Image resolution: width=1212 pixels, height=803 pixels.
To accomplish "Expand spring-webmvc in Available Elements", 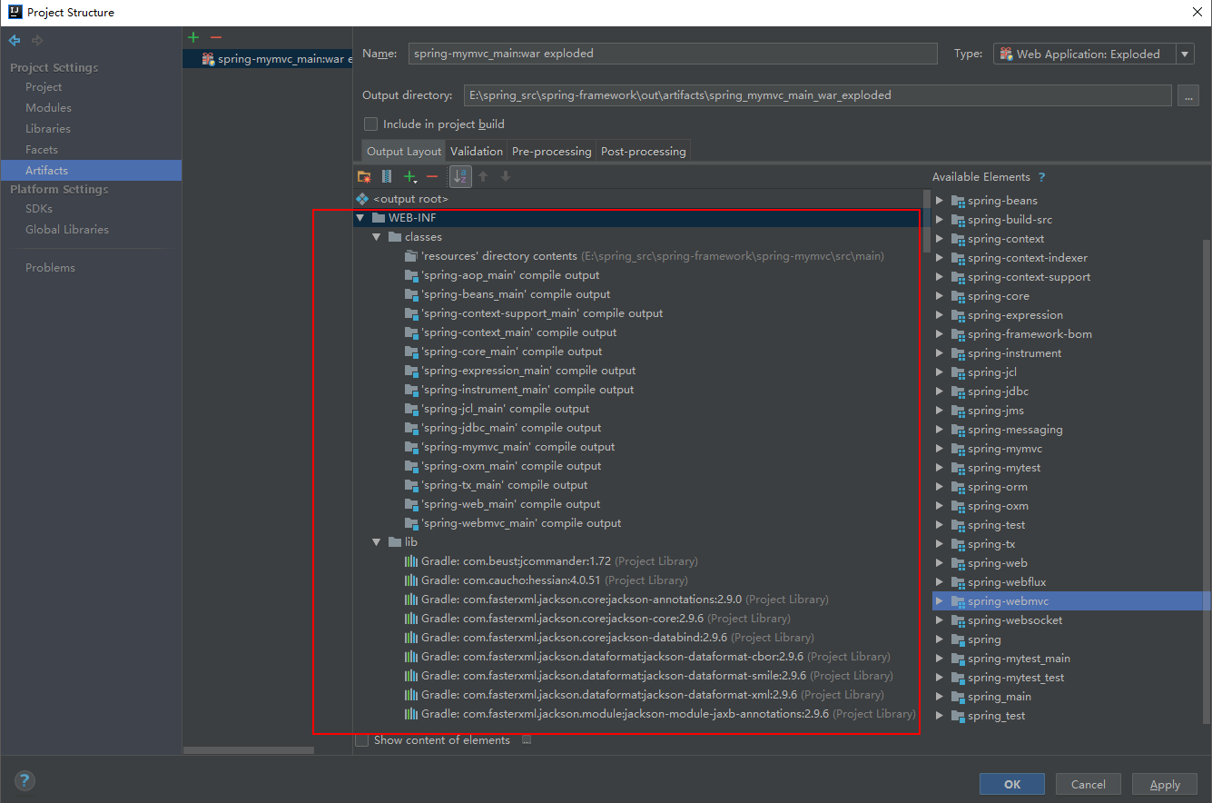I will click(940, 601).
